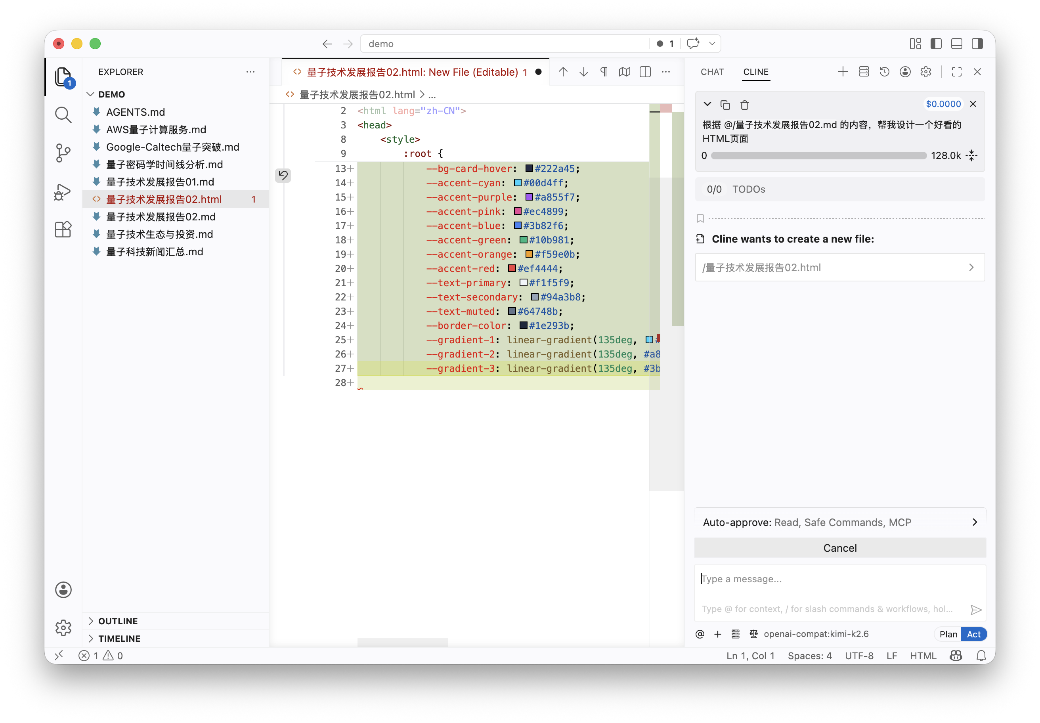Expand the TIMELINE section
The width and height of the screenshot is (1040, 723).
91,638
